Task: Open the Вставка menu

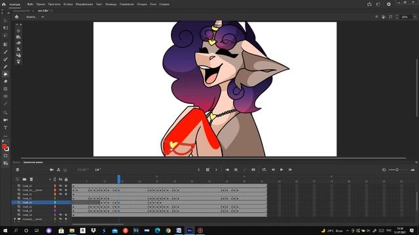Action: tap(68, 5)
